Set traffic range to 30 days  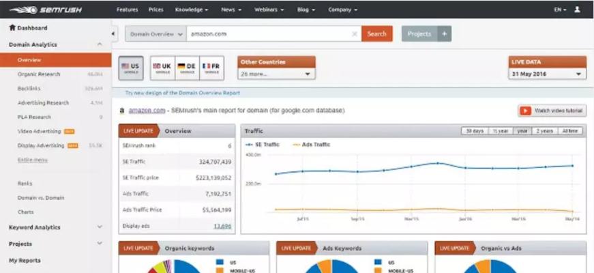coord(475,131)
